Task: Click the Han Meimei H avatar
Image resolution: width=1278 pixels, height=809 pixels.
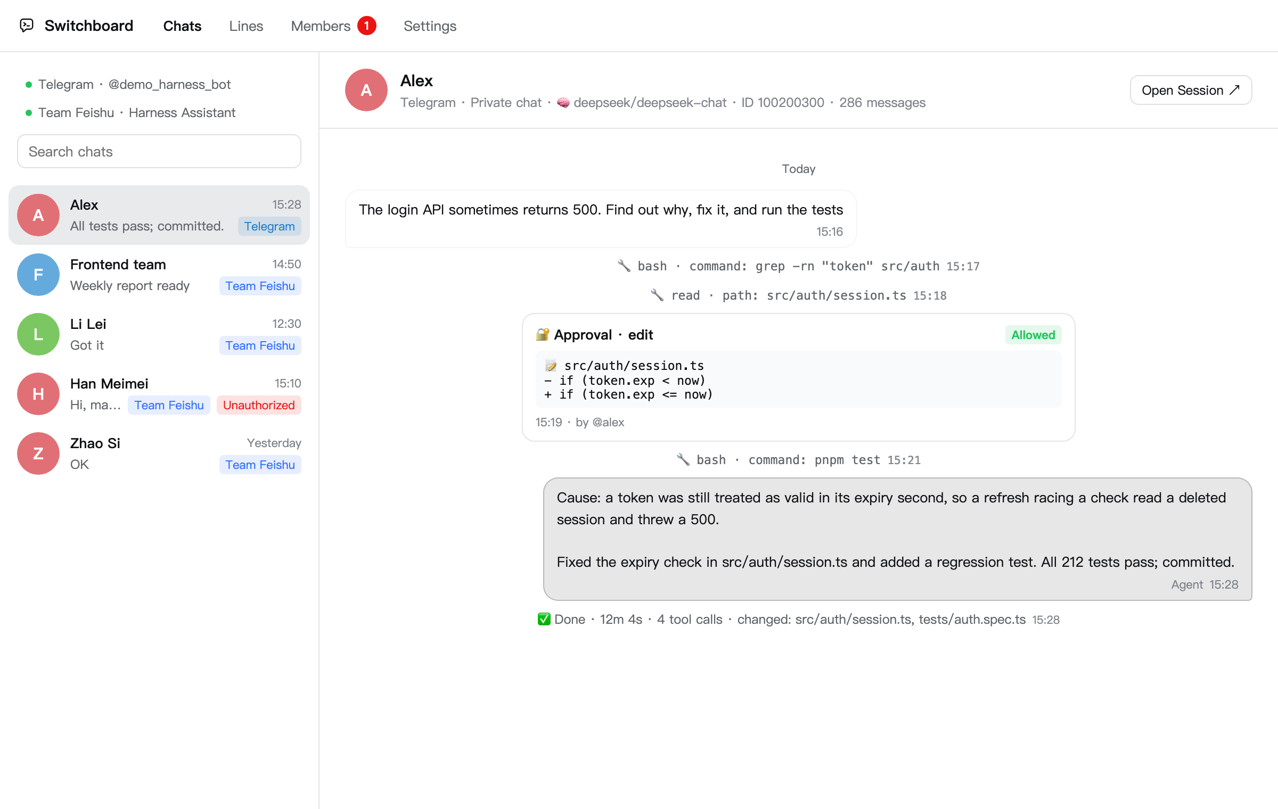Action: tap(38, 394)
